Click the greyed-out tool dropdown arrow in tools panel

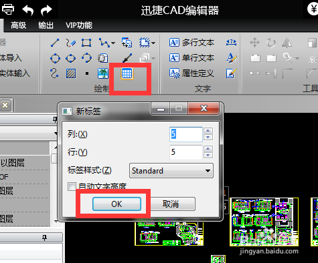(x=297, y=58)
